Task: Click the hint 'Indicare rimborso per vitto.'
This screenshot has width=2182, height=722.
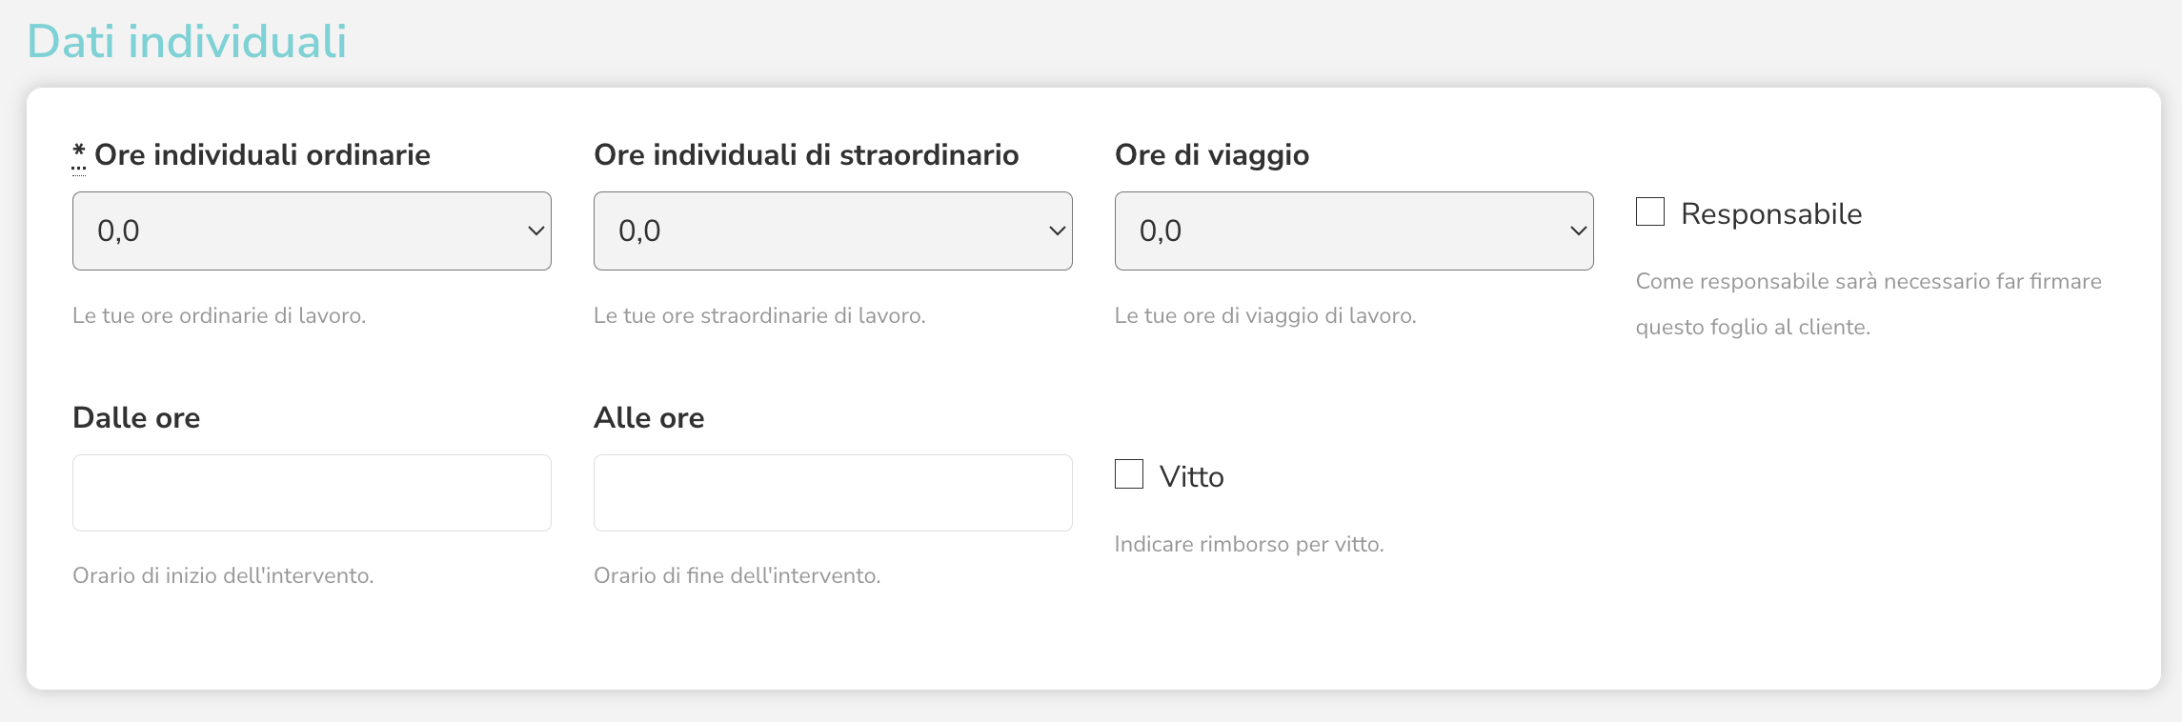Action: [1249, 544]
